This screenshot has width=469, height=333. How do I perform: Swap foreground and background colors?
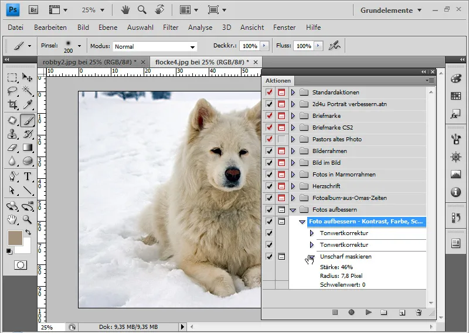[28, 232]
